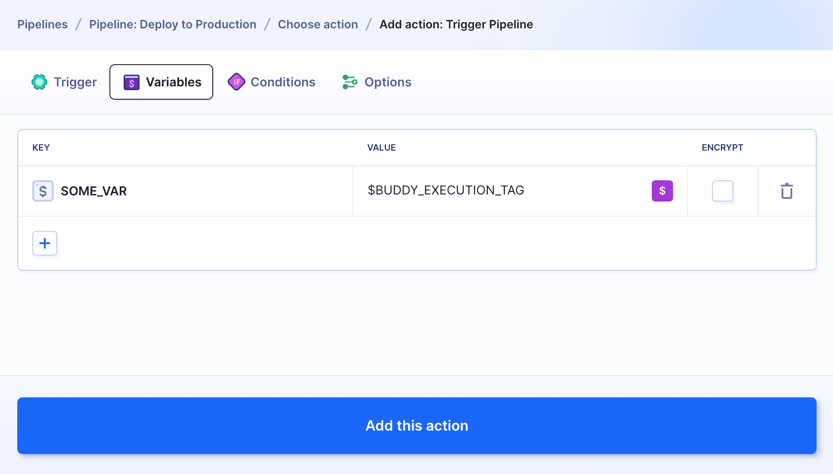Image resolution: width=833 pixels, height=474 pixels.
Task: Click the Options sliders icon
Action: click(350, 82)
